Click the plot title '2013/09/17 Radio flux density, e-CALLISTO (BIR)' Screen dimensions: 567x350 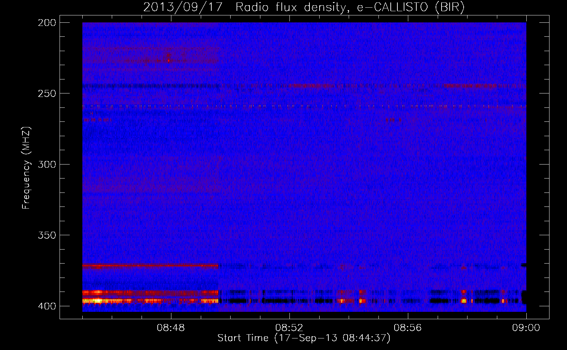point(304,7)
